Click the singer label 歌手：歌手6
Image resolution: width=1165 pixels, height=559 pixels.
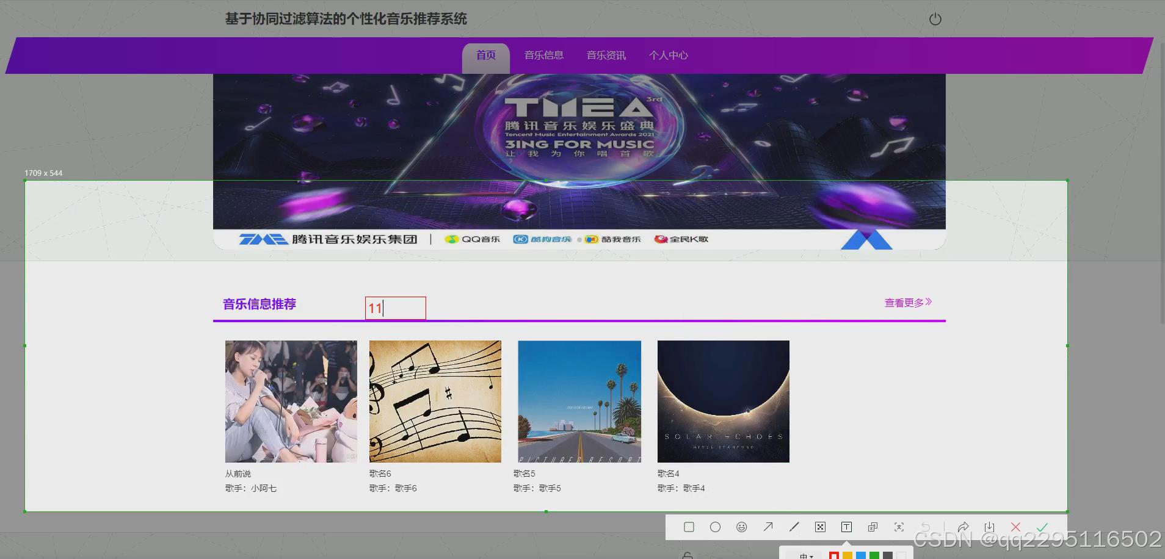[x=393, y=488]
